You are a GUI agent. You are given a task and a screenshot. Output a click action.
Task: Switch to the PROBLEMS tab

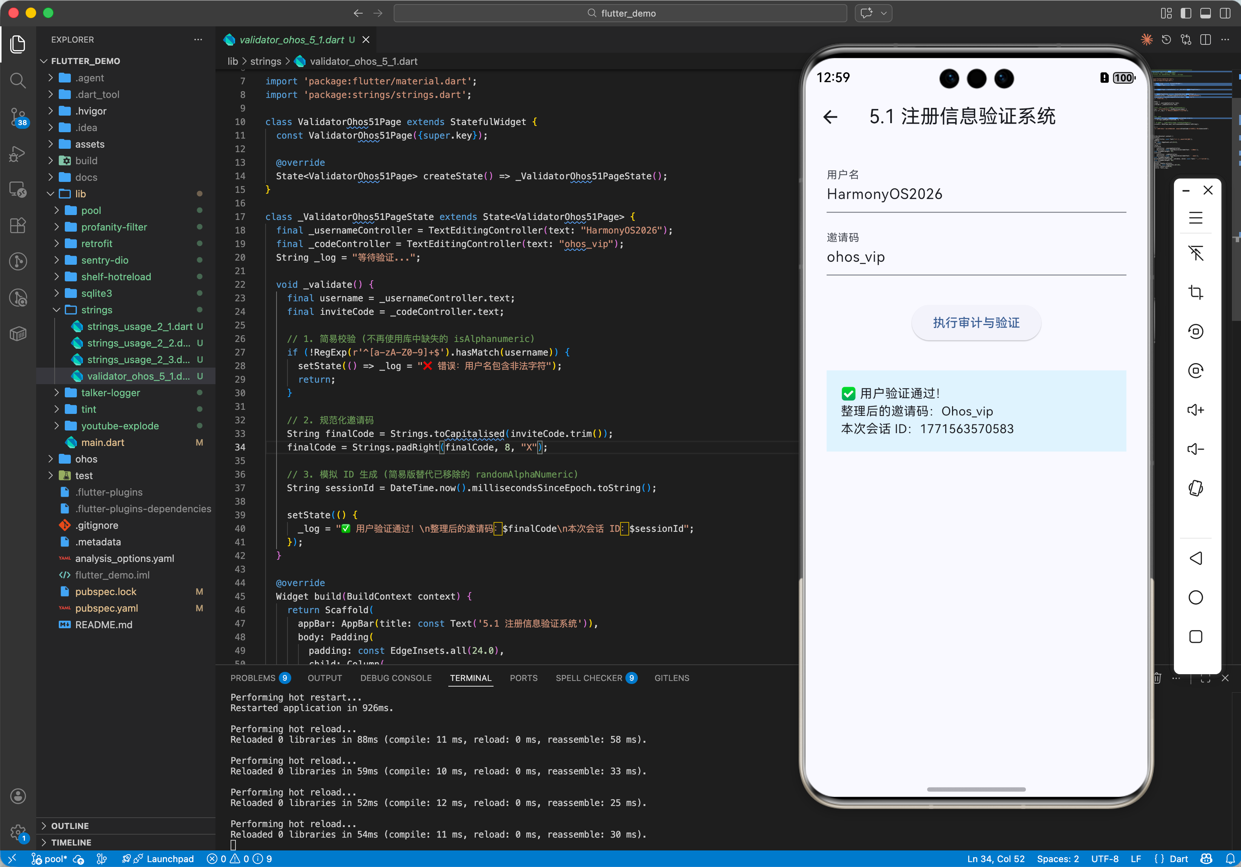point(252,678)
